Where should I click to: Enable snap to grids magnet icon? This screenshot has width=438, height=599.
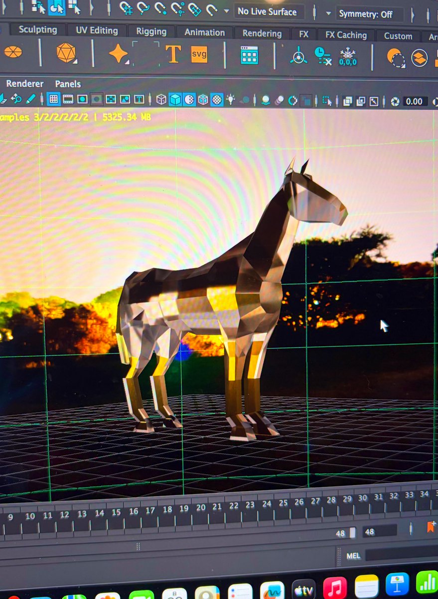(x=127, y=8)
